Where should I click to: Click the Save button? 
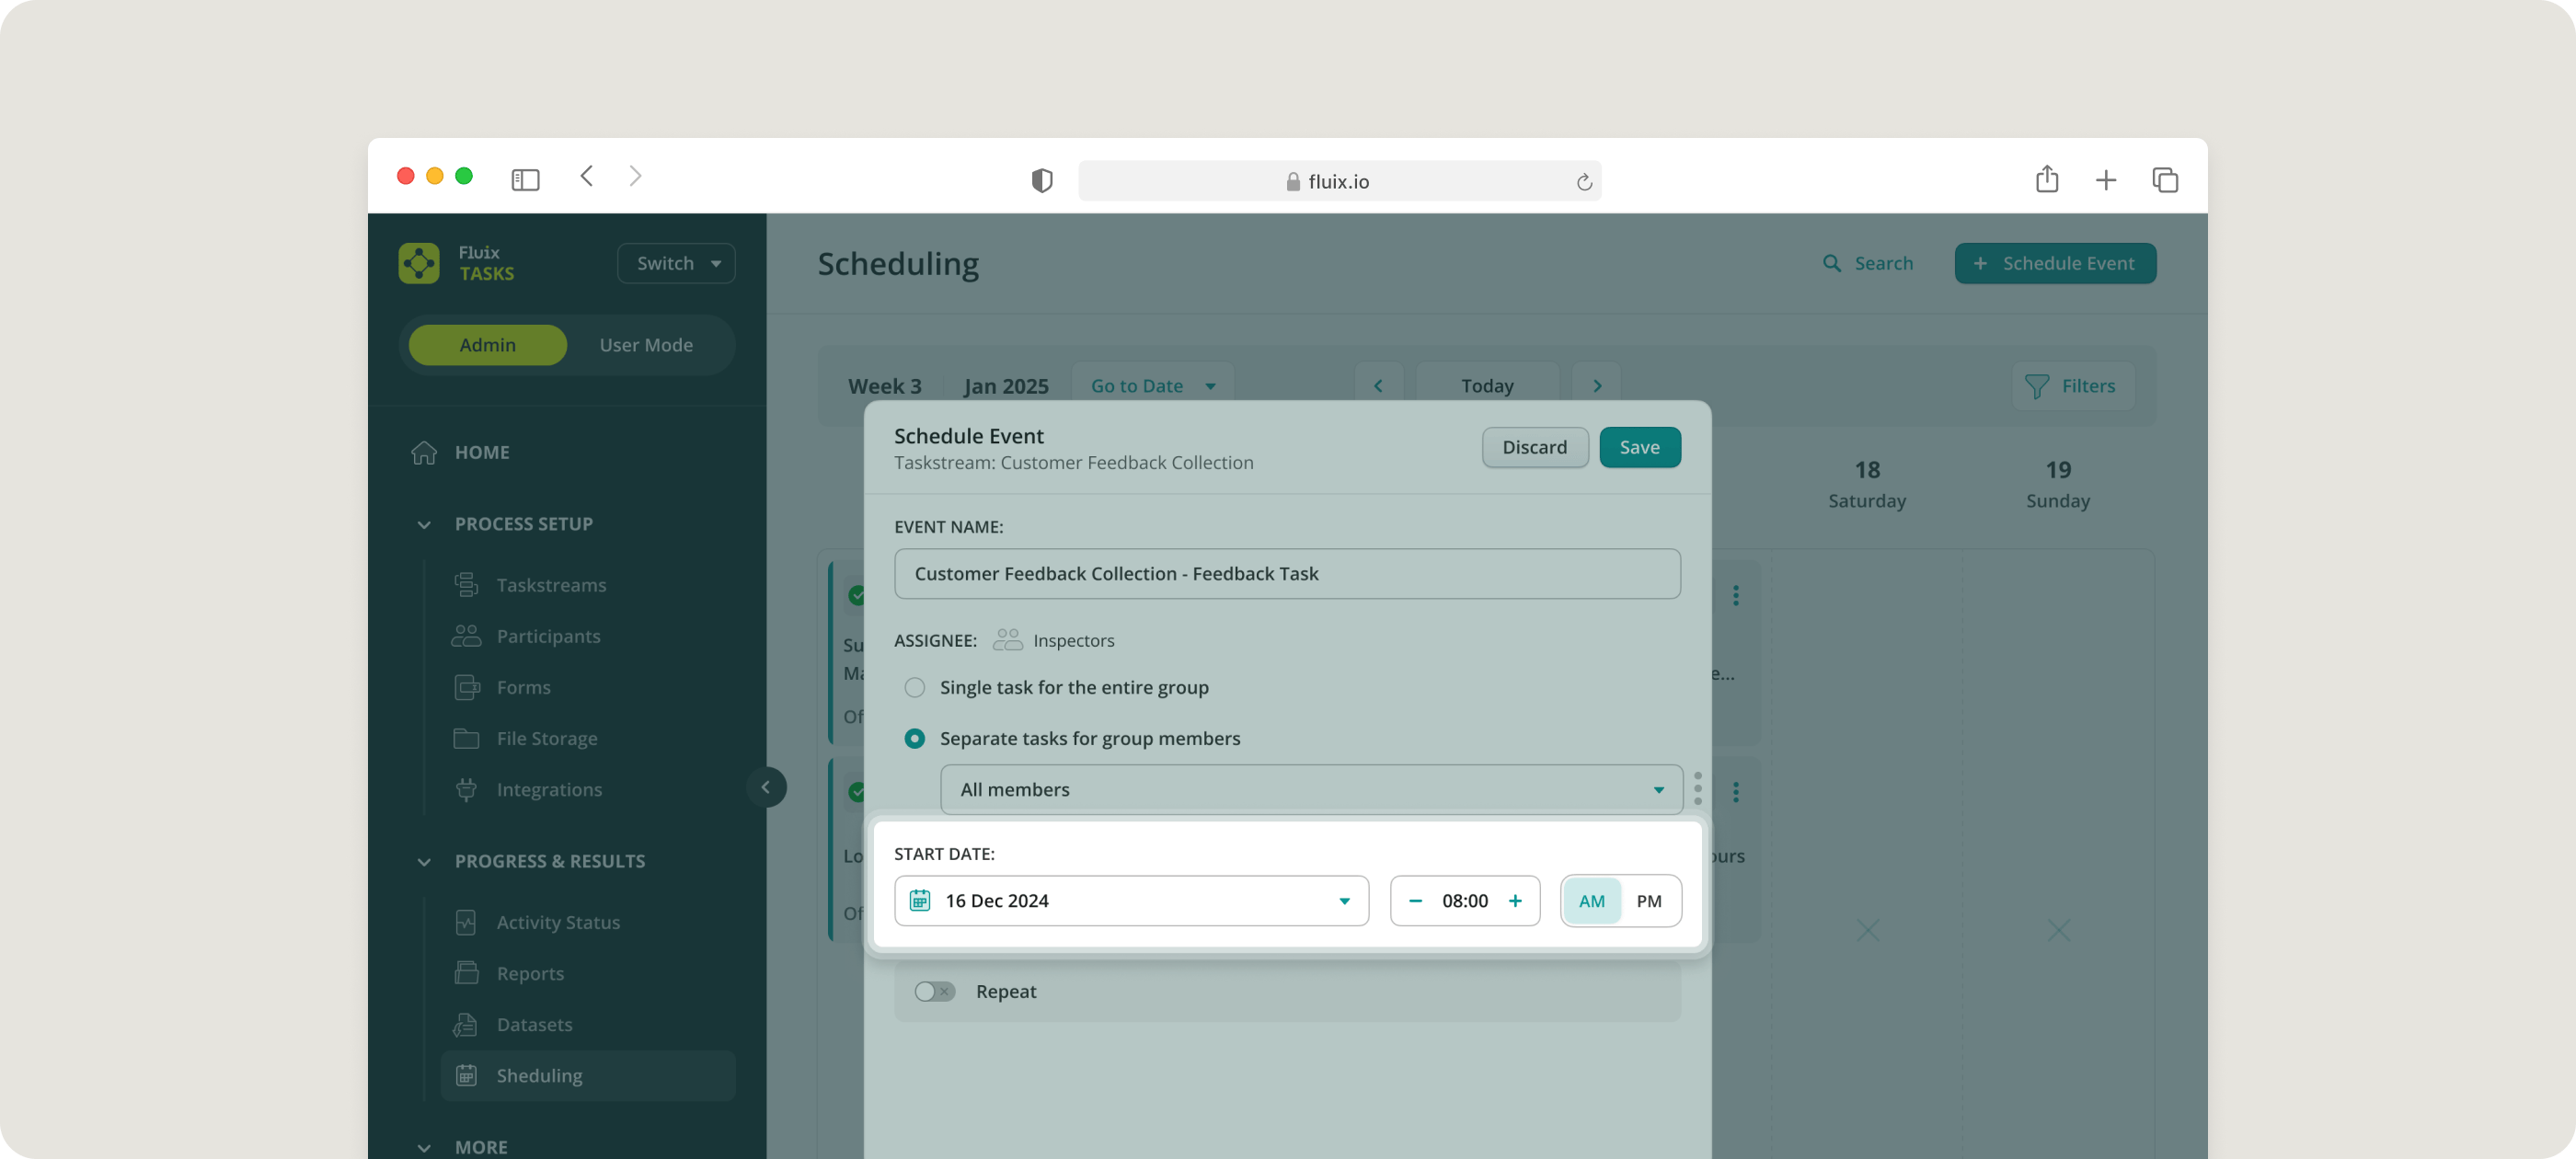tap(1639, 447)
